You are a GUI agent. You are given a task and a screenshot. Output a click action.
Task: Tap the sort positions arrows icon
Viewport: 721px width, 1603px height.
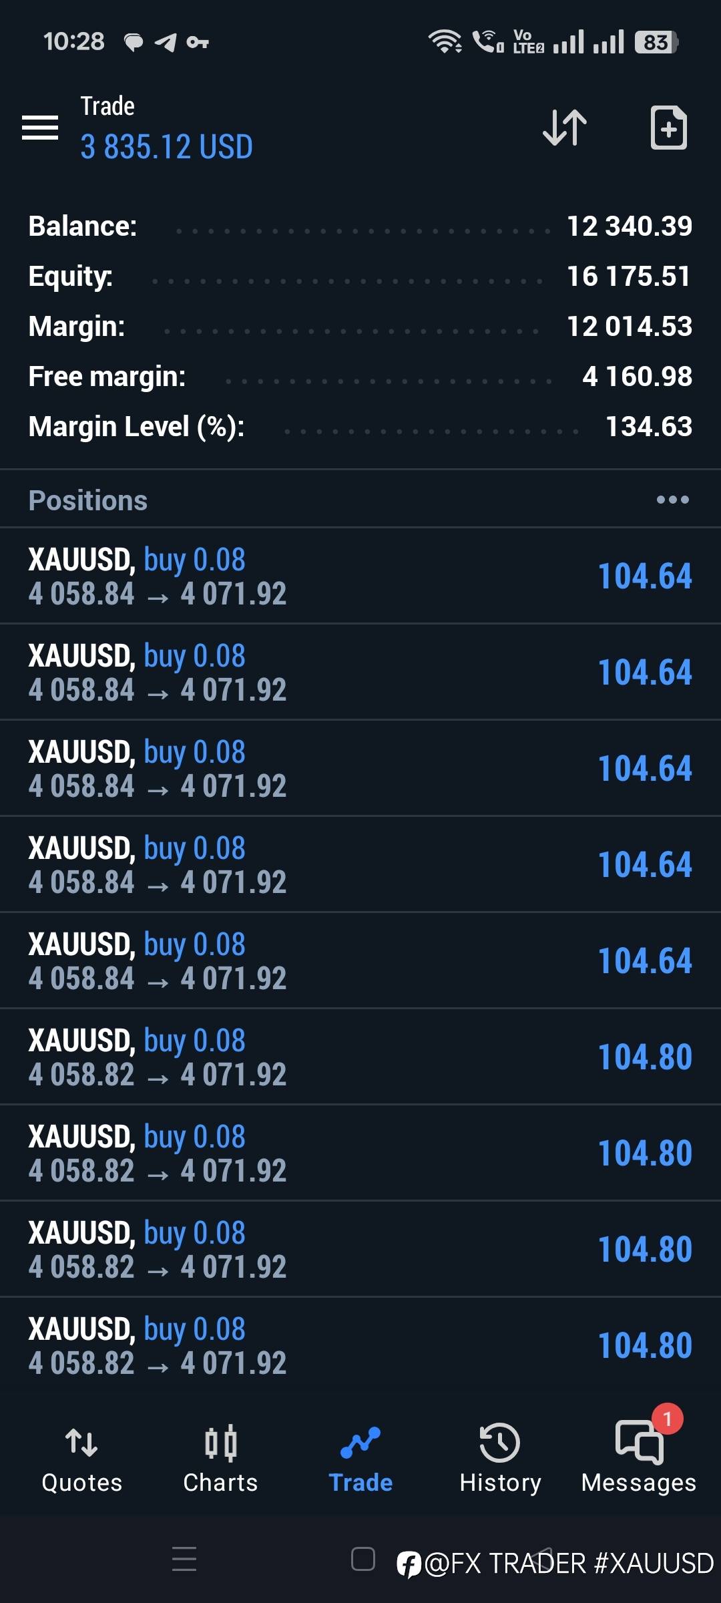click(565, 127)
